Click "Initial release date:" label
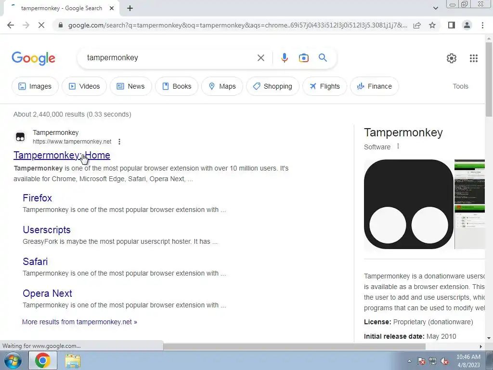This screenshot has height=370, width=493. [394, 336]
